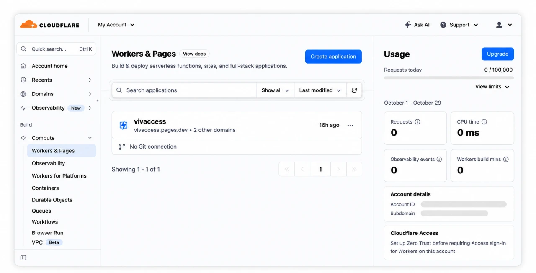Click the Compute diamond icon

23,138
